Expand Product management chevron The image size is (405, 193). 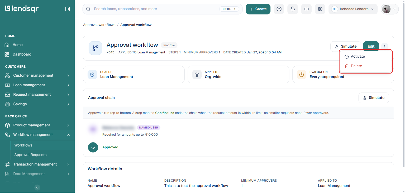68,125
